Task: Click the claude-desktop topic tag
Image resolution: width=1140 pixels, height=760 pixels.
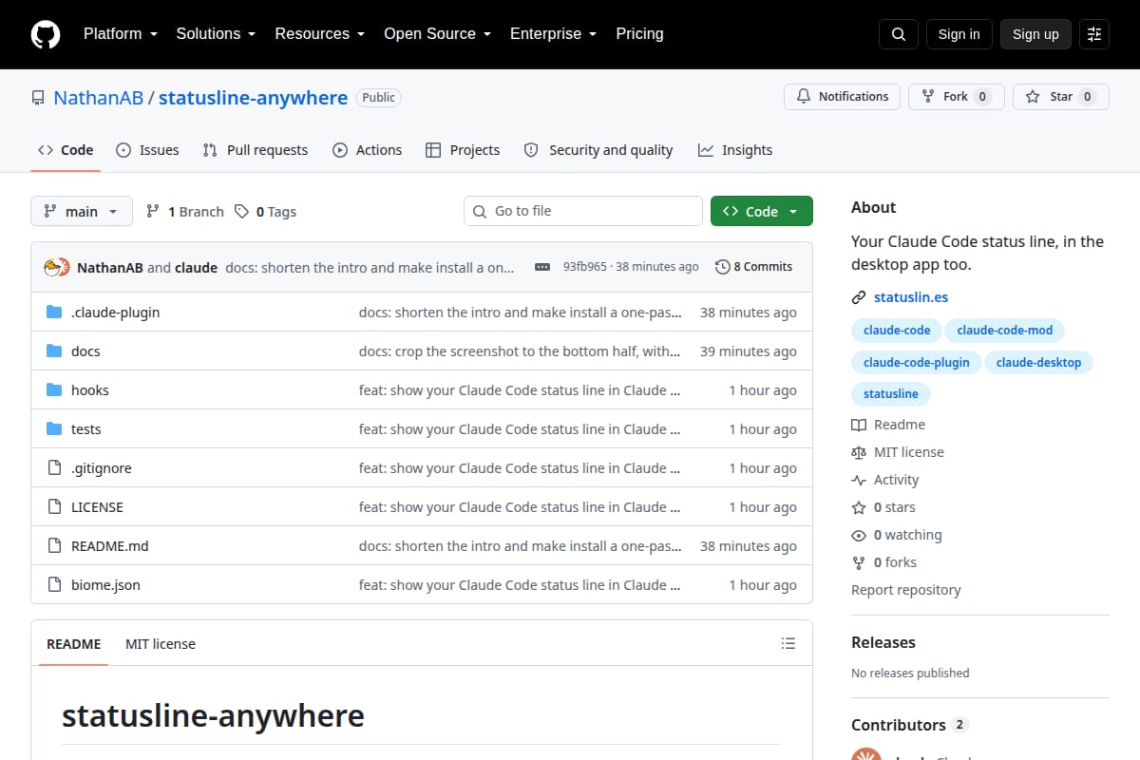Action: click(x=1039, y=362)
